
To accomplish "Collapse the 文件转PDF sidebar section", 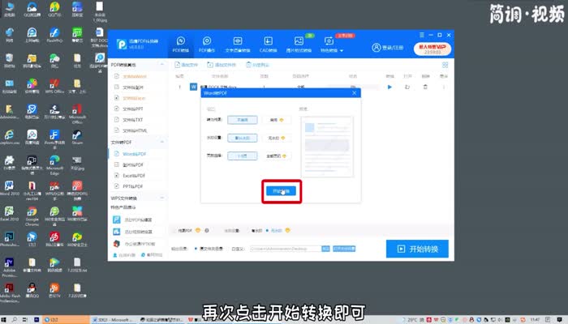I will click(162, 142).
